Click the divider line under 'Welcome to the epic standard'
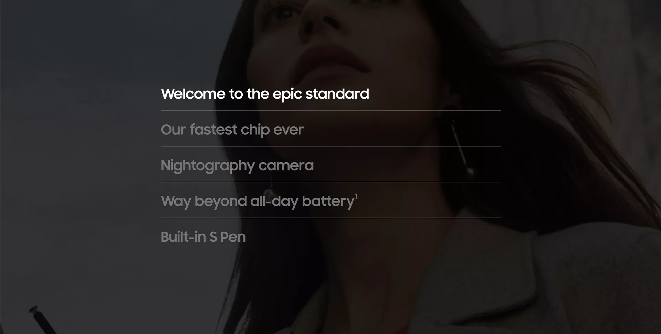 coord(331,111)
